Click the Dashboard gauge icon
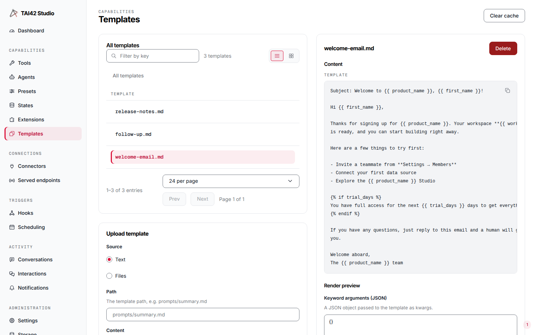 (12, 31)
